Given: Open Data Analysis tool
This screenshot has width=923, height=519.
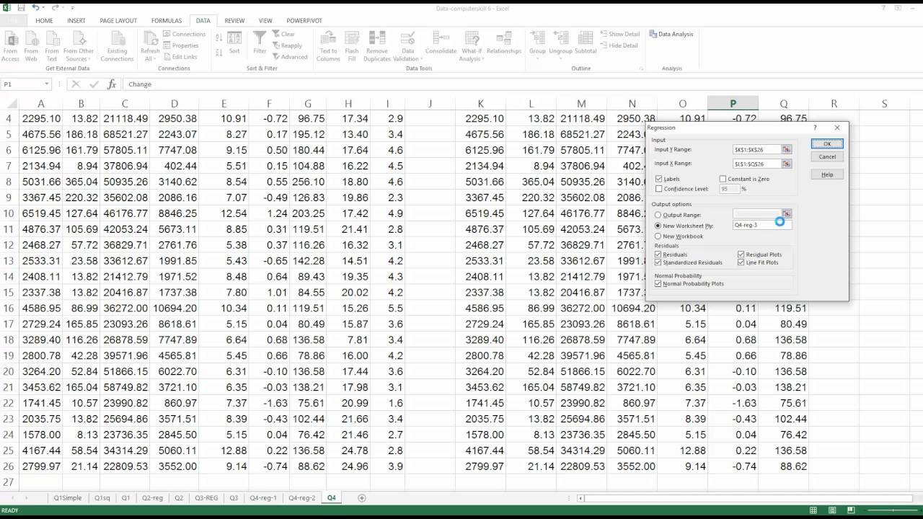Looking at the screenshot, I should click(671, 34).
